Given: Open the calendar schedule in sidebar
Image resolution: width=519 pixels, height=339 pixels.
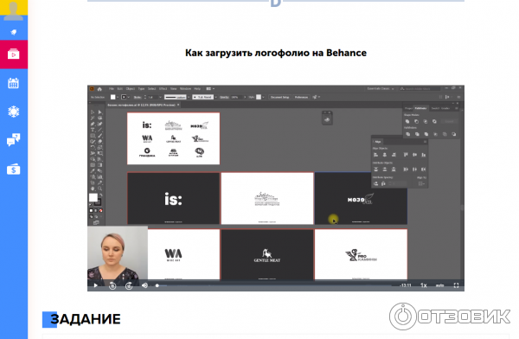Looking at the screenshot, I should pos(14,83).
